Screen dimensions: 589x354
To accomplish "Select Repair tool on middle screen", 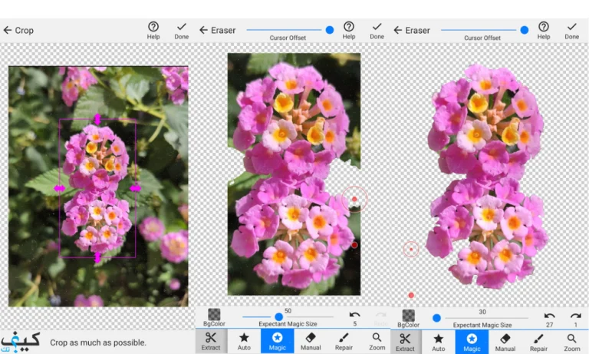I will pos(344,341).
